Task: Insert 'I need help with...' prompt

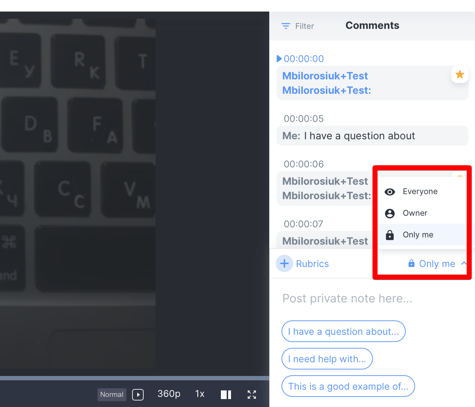Action: [327, 359]
